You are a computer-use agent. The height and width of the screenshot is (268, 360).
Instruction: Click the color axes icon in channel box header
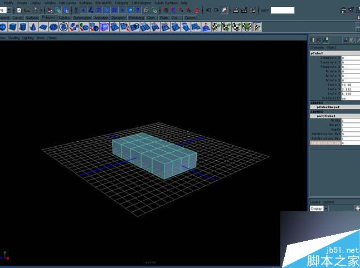346,40
